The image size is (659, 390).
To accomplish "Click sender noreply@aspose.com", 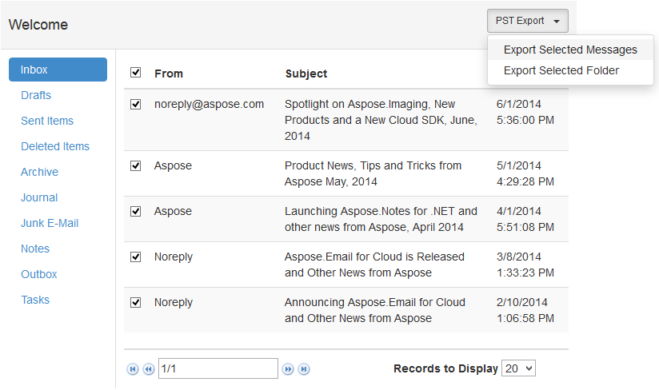I will click(209, 104).
